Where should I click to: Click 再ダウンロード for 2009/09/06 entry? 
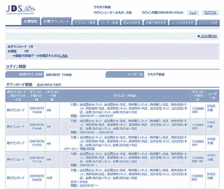click(15, 126)
